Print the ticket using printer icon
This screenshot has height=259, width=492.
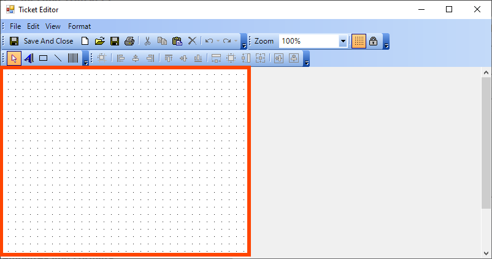(x=129, y=41)
